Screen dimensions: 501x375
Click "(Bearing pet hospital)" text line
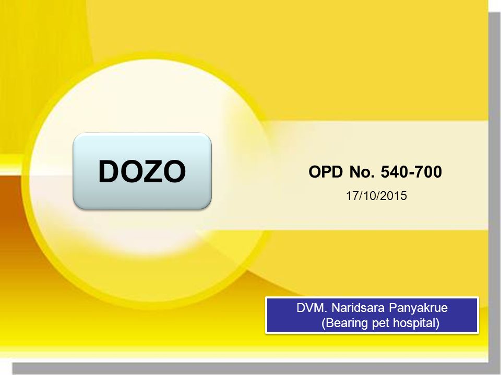(x=380, y=323)
